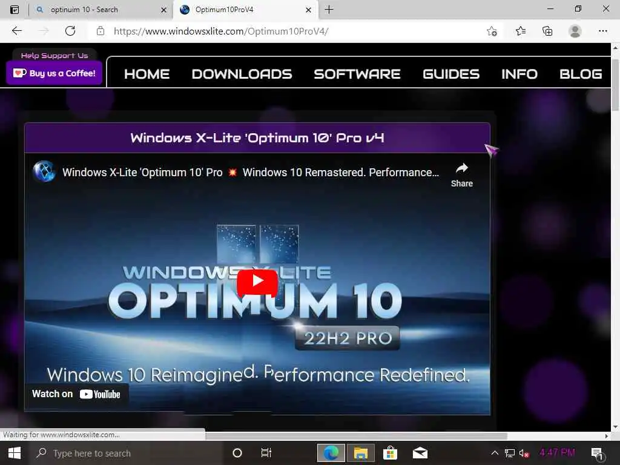Click the vertical page scrollbar thumb
This screenshot has height=465, width=620.
[x=615, y=85]
